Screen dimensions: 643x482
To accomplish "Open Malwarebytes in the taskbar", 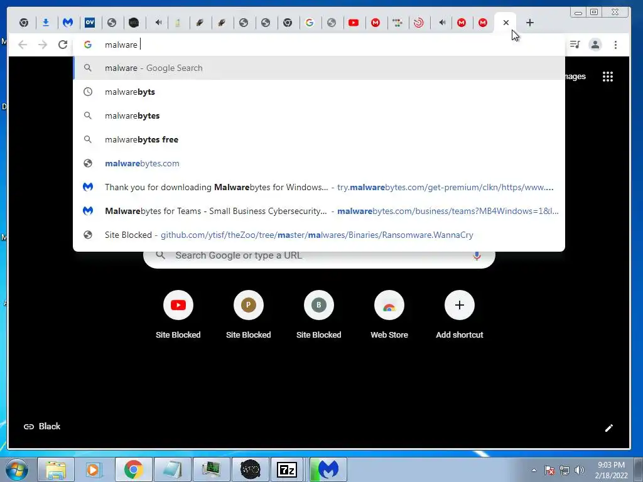I will coord(328,469).
